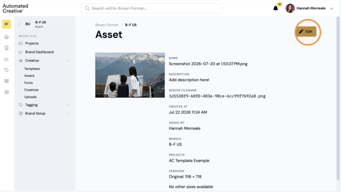
Task: Go to Home icon in left rail
Action: [7, 37]
